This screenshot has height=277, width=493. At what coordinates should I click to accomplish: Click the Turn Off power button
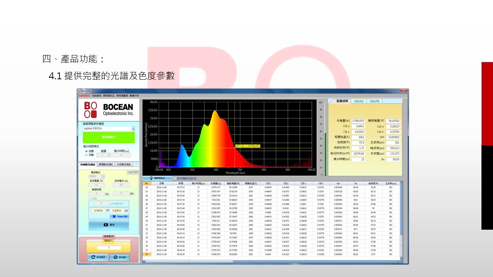tap(119, 216)
